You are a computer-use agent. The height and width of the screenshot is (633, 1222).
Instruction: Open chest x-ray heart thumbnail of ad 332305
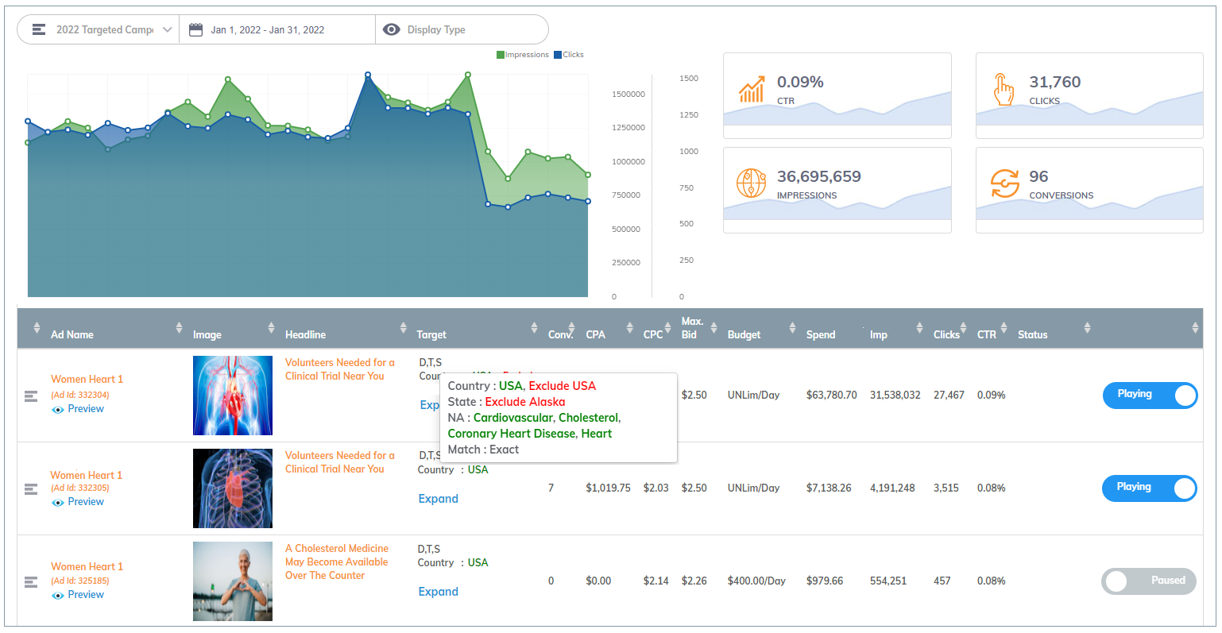(x=233, y=488)
